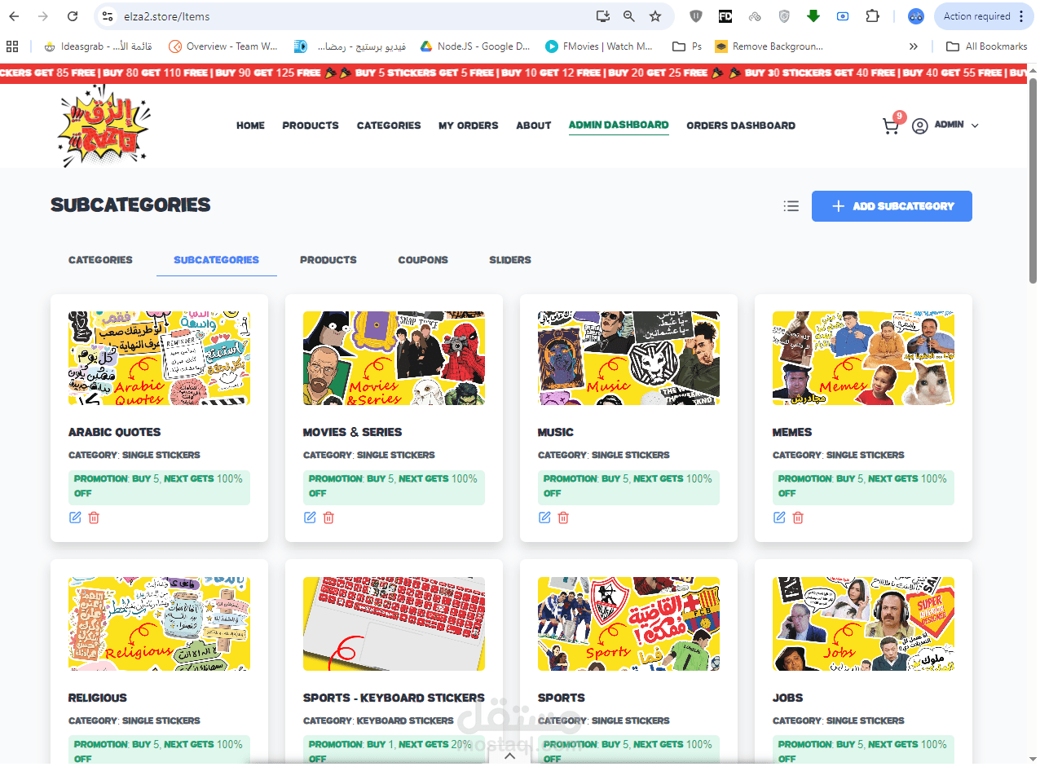Reload the current page

(73, 16)
